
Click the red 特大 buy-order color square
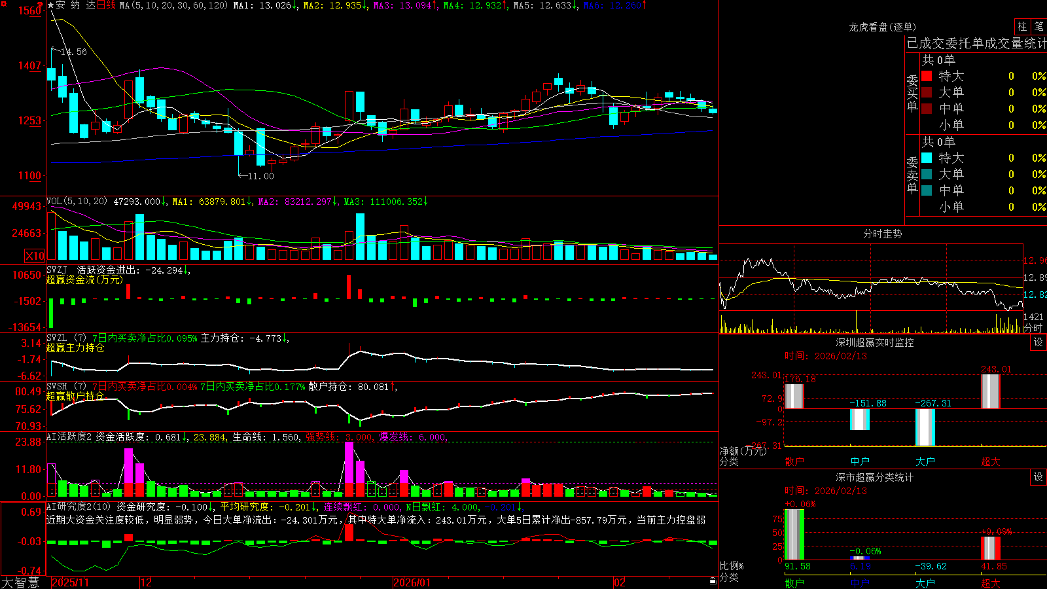(927, 76)
